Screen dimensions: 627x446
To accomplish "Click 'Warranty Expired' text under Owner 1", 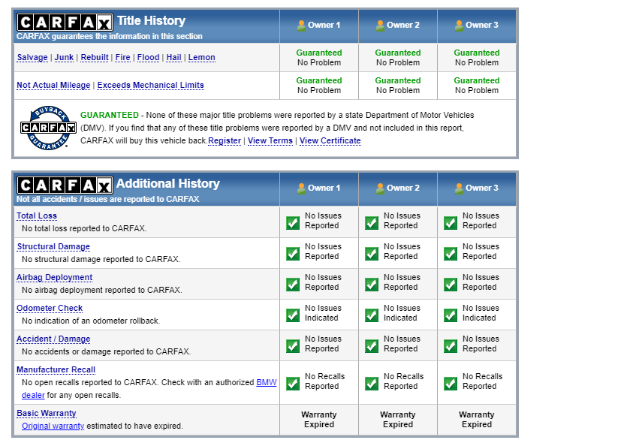I will (x=319, y=420).
